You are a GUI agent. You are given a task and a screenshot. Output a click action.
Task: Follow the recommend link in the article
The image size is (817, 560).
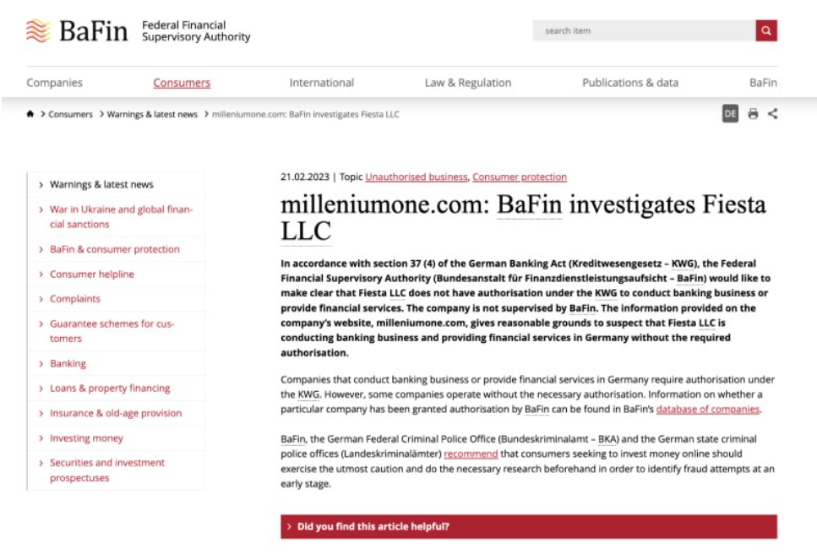click(471, 454)
